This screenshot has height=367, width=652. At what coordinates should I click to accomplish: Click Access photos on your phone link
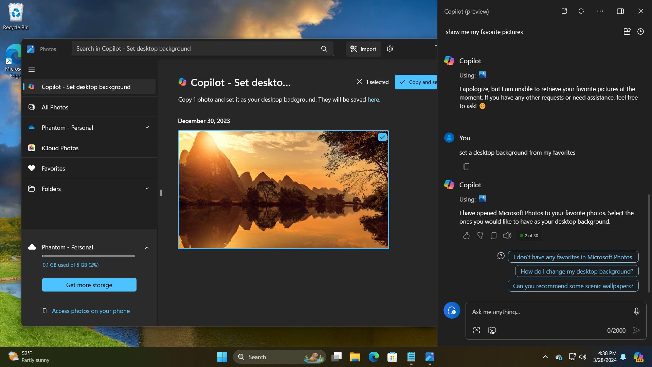[x=91, y=311]
